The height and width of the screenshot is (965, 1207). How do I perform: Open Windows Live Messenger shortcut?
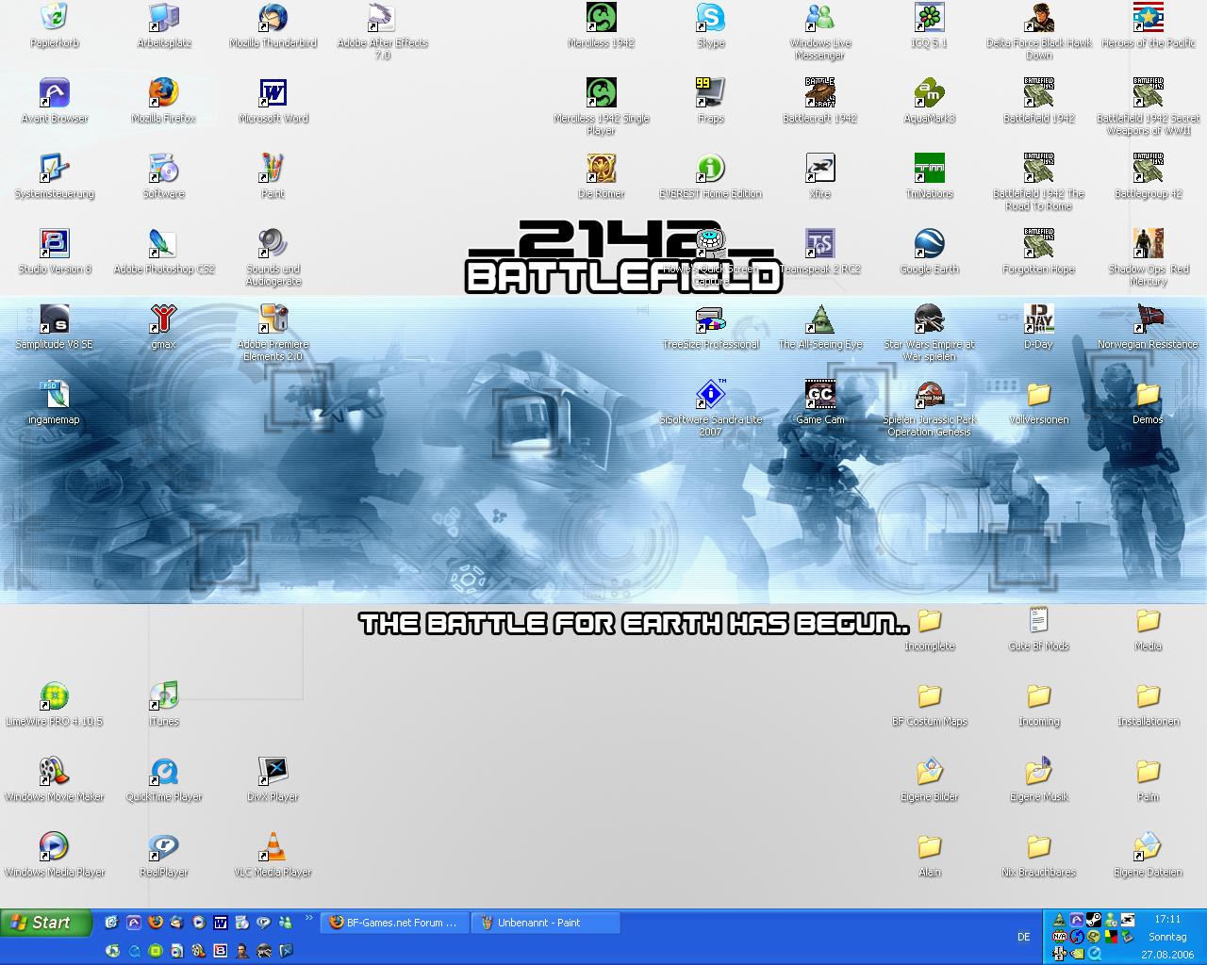click(820, 17)
